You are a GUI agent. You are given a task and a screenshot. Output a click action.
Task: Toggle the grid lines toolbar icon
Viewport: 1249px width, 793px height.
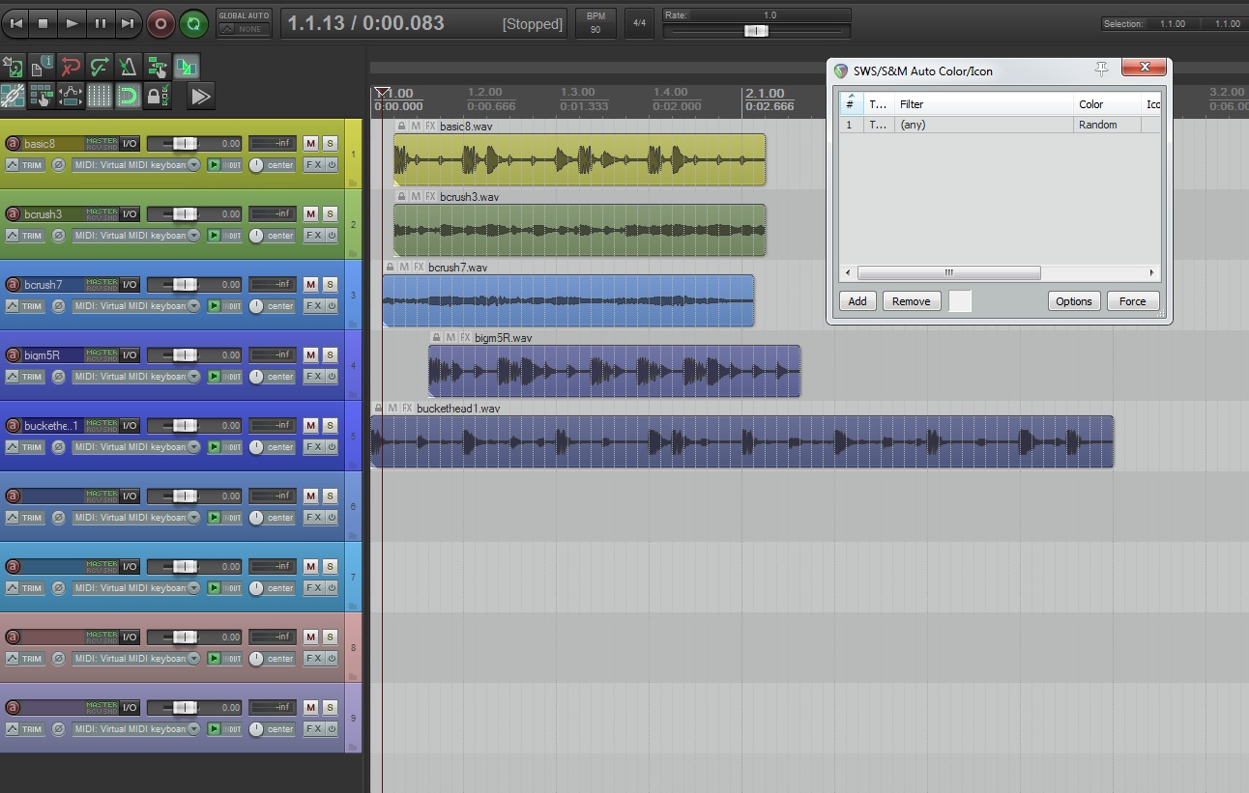[x=100, y=96]
